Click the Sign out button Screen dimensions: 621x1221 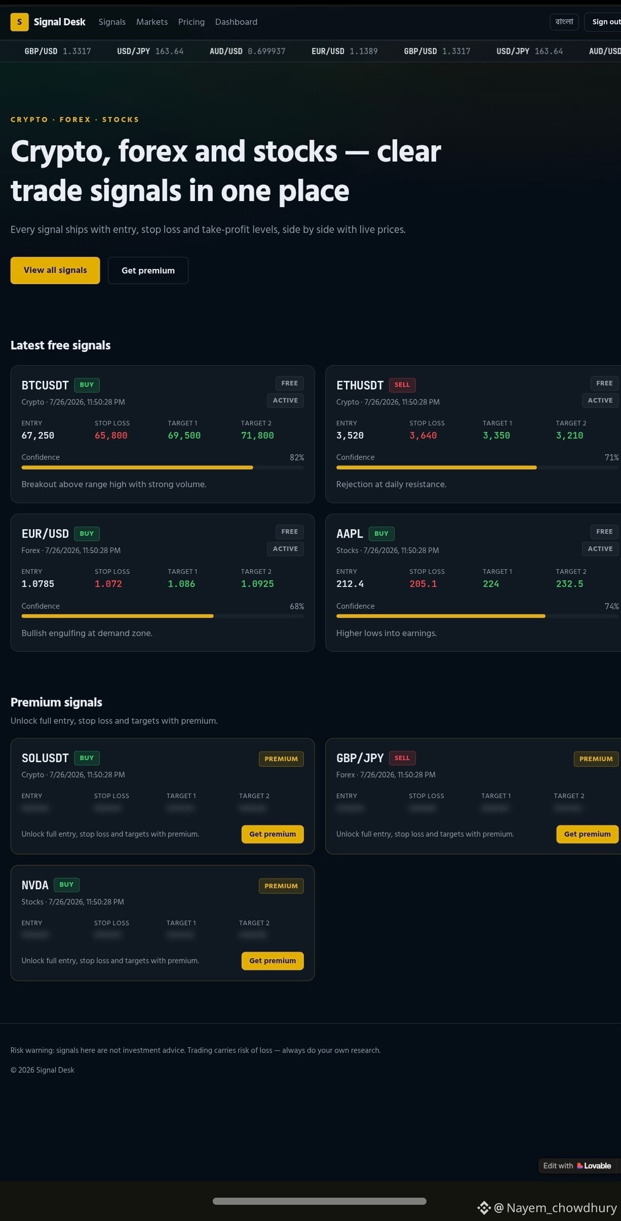click(605, 22)
